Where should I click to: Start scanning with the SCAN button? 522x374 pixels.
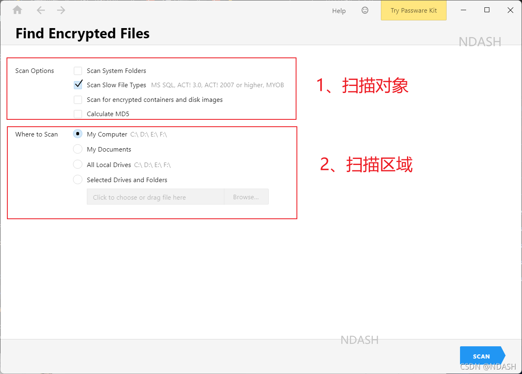point(482,356)
